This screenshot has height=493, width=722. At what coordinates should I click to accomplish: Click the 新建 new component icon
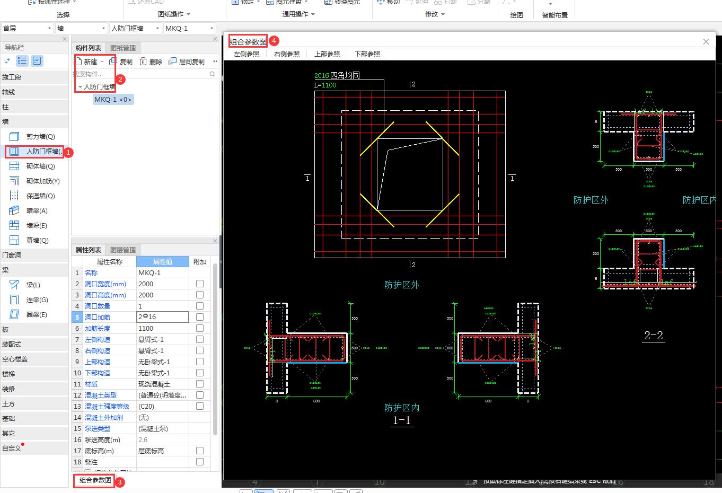[x=78, y=61]
